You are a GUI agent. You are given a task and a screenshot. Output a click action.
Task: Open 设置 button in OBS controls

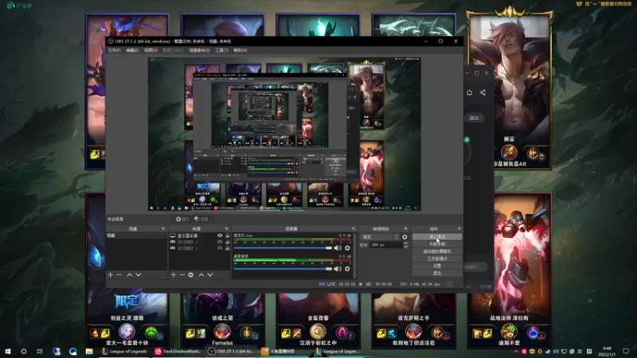[x=437, y=266]
